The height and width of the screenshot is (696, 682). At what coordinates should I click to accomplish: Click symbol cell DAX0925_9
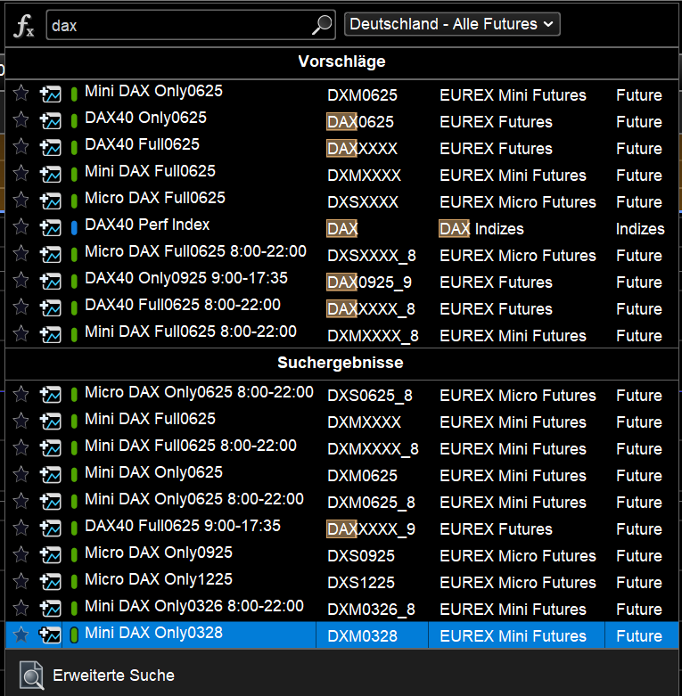click(369, 282)
